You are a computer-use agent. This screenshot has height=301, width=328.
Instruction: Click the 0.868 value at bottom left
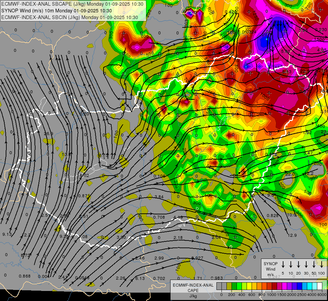tap(25, 276)
